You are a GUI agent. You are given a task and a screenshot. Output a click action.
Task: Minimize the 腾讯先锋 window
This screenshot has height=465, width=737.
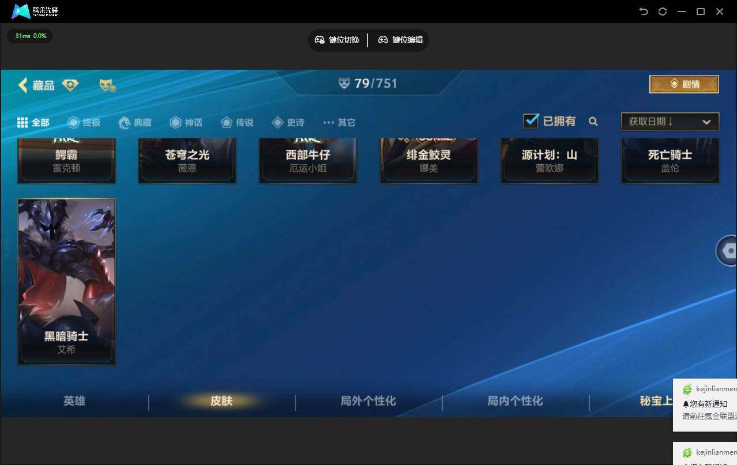682,12
